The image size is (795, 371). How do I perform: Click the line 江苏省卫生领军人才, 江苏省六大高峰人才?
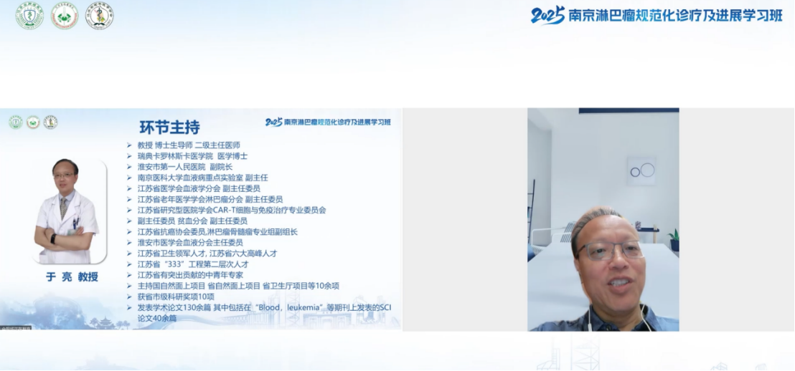click(x=207, y=253)
